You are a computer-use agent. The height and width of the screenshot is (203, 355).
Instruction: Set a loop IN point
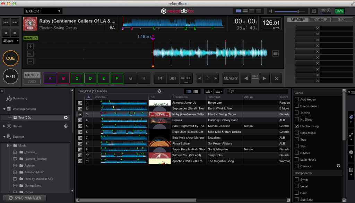tap(160, 78)
